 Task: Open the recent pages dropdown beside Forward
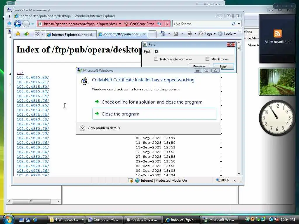point(32,24)
